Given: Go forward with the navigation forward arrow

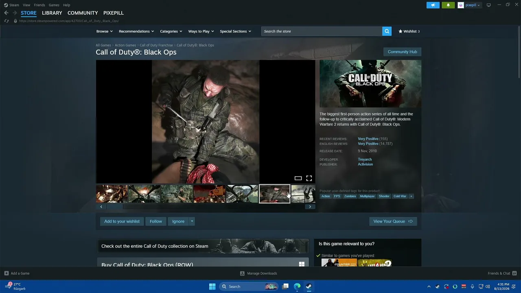Looking at the screenshot, I should pyautogui.click(x=15, y=13).
